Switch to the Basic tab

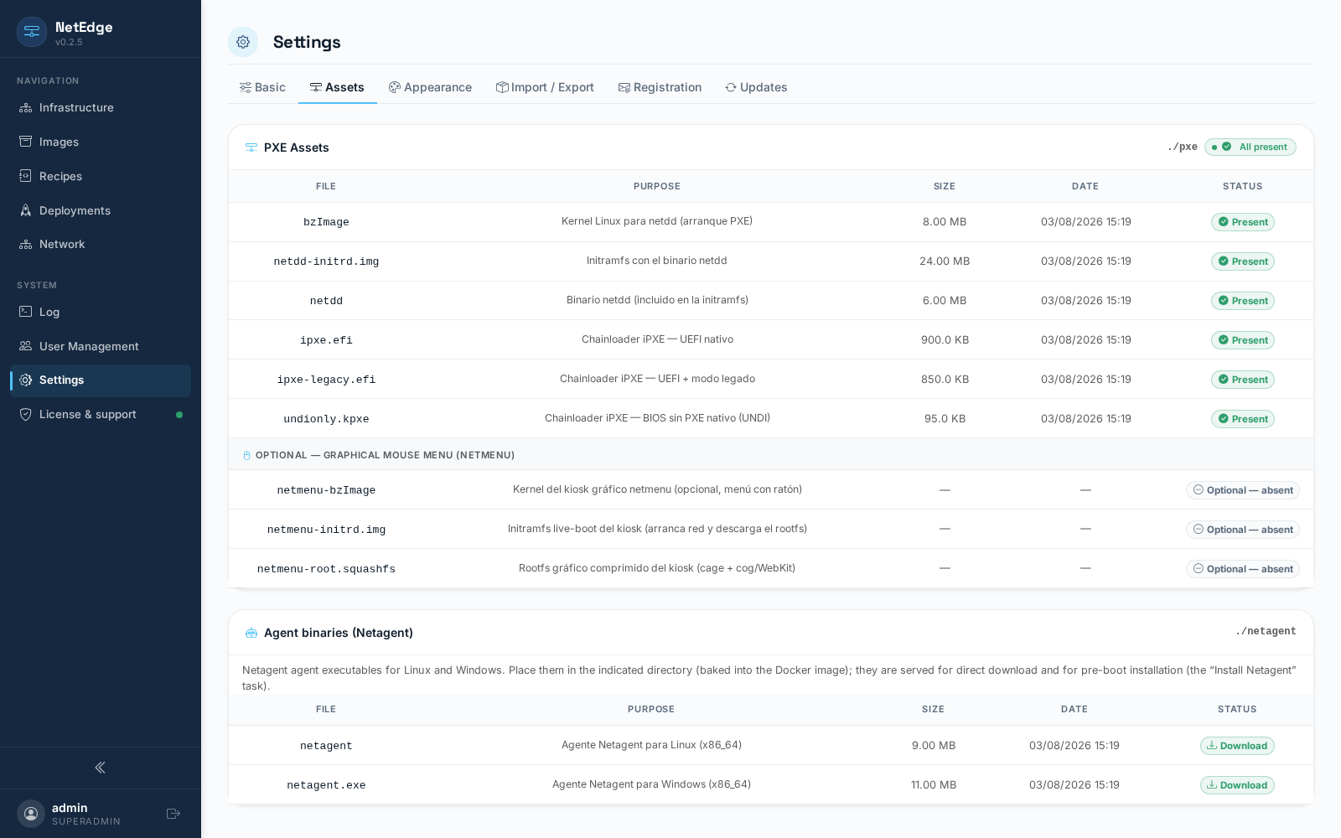click(262, 87)
